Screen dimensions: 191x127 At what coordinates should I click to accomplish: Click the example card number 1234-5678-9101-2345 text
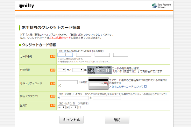coord(77,51)
